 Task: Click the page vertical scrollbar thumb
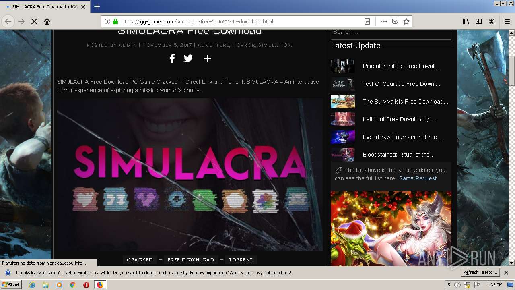click(x=512, y=71)
